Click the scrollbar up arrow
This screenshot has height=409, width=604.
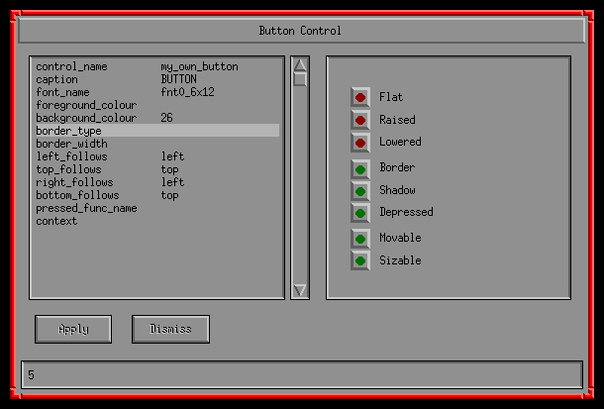click(x=300, y=65)
